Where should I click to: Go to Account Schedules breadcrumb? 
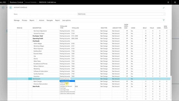click(31, 2)
